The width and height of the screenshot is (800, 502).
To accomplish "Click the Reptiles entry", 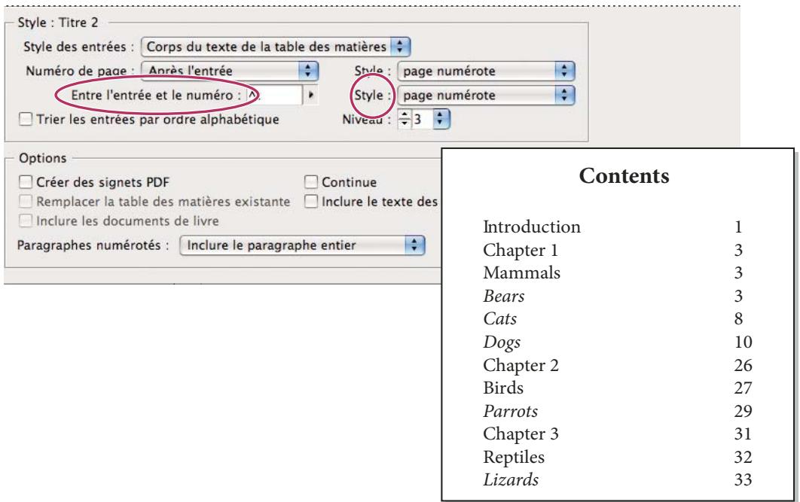I will pos(514,457).
